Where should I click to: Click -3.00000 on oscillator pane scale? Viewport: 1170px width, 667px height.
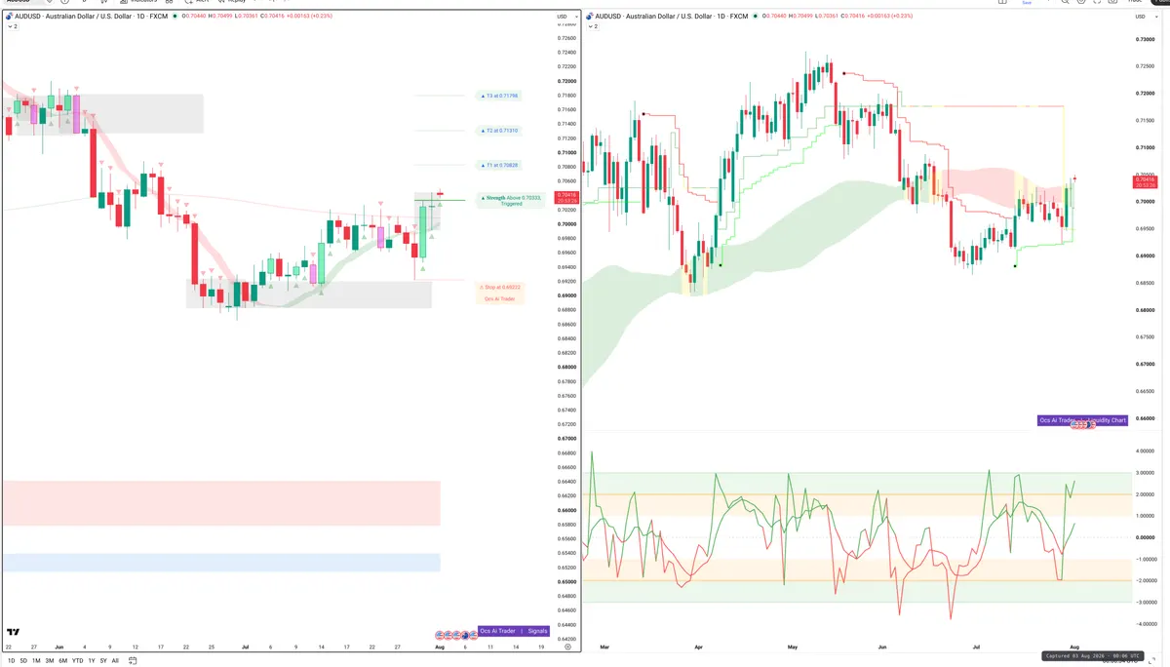pos(1146,602)
